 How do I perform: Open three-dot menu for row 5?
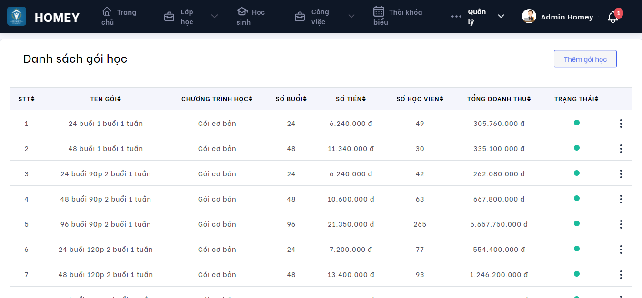pos(621,224)
